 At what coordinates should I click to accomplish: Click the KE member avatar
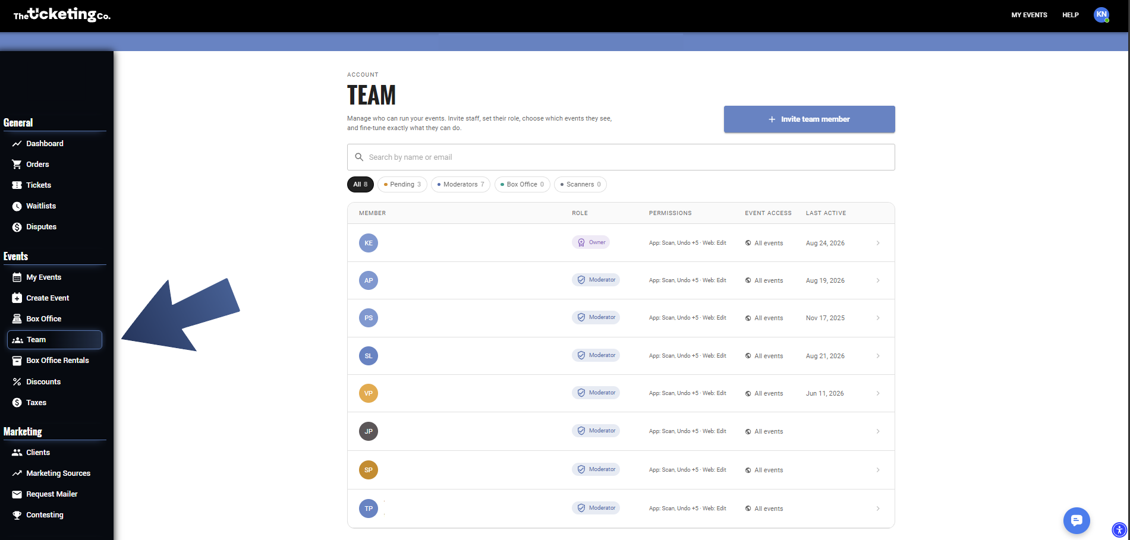(x=369, y=243)
